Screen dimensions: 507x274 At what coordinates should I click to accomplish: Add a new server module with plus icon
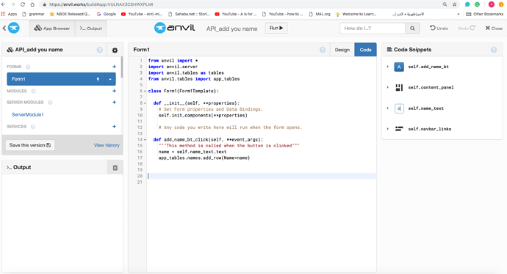(114, 102)
